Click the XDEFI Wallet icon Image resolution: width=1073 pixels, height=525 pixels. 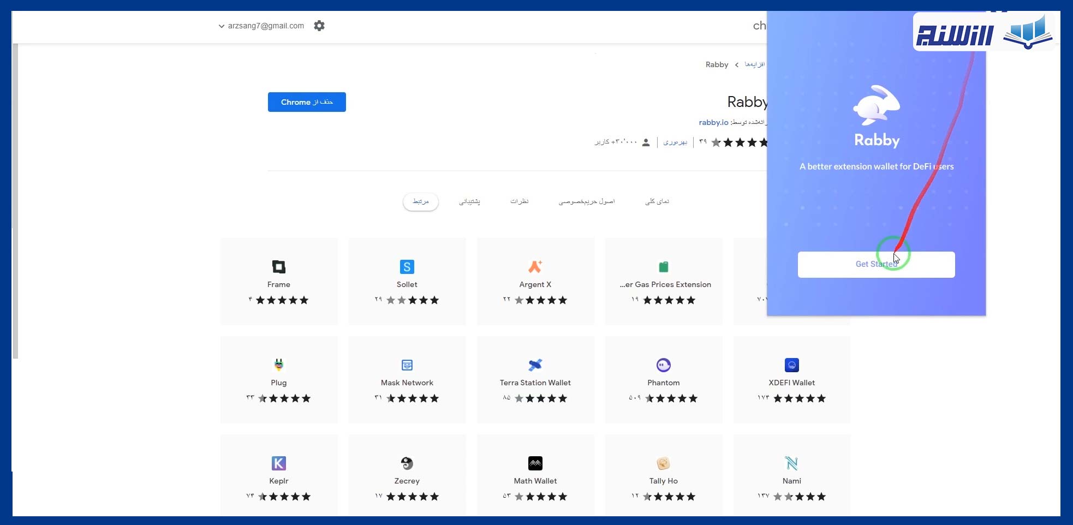coord(792,365)
